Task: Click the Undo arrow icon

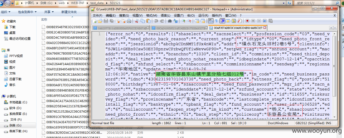Action: tap(156, 21)
